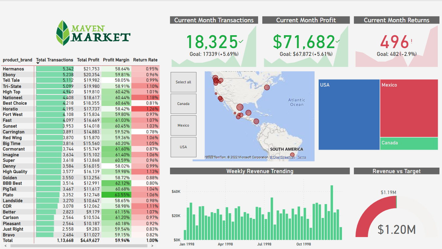Click the green checkmark beside 18,325

pyautogui.click(x=241, y=41)
